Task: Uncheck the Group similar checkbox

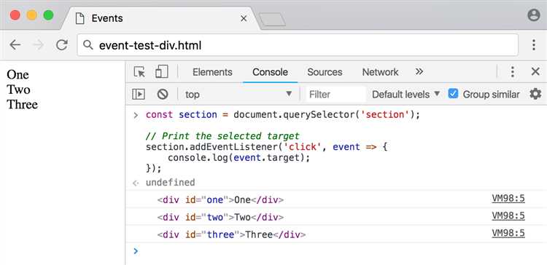Action: point(453,94)
